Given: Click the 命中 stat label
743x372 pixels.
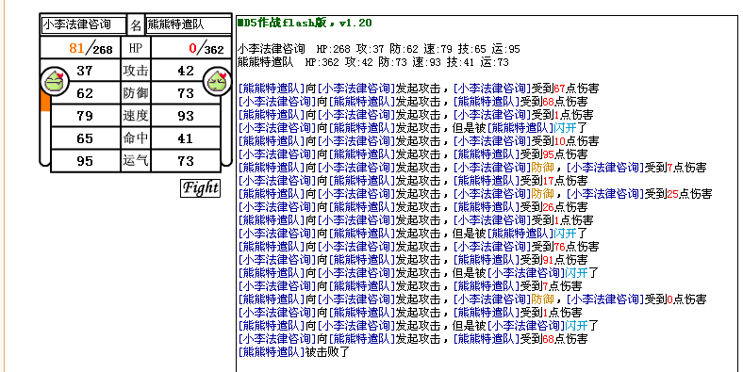Looking at the screenshot, I should coord(136,138).
